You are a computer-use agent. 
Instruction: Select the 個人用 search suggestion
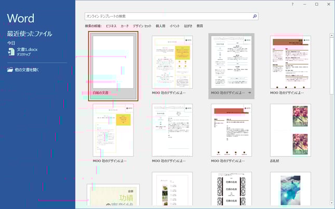[x=160, y=26]
